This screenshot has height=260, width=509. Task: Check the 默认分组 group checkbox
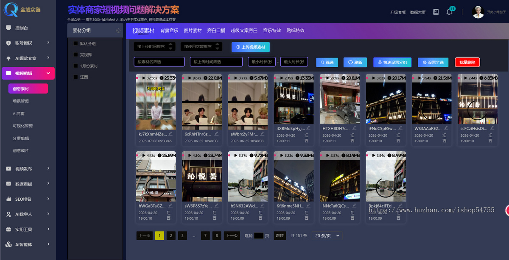click(x=76, y=43)
